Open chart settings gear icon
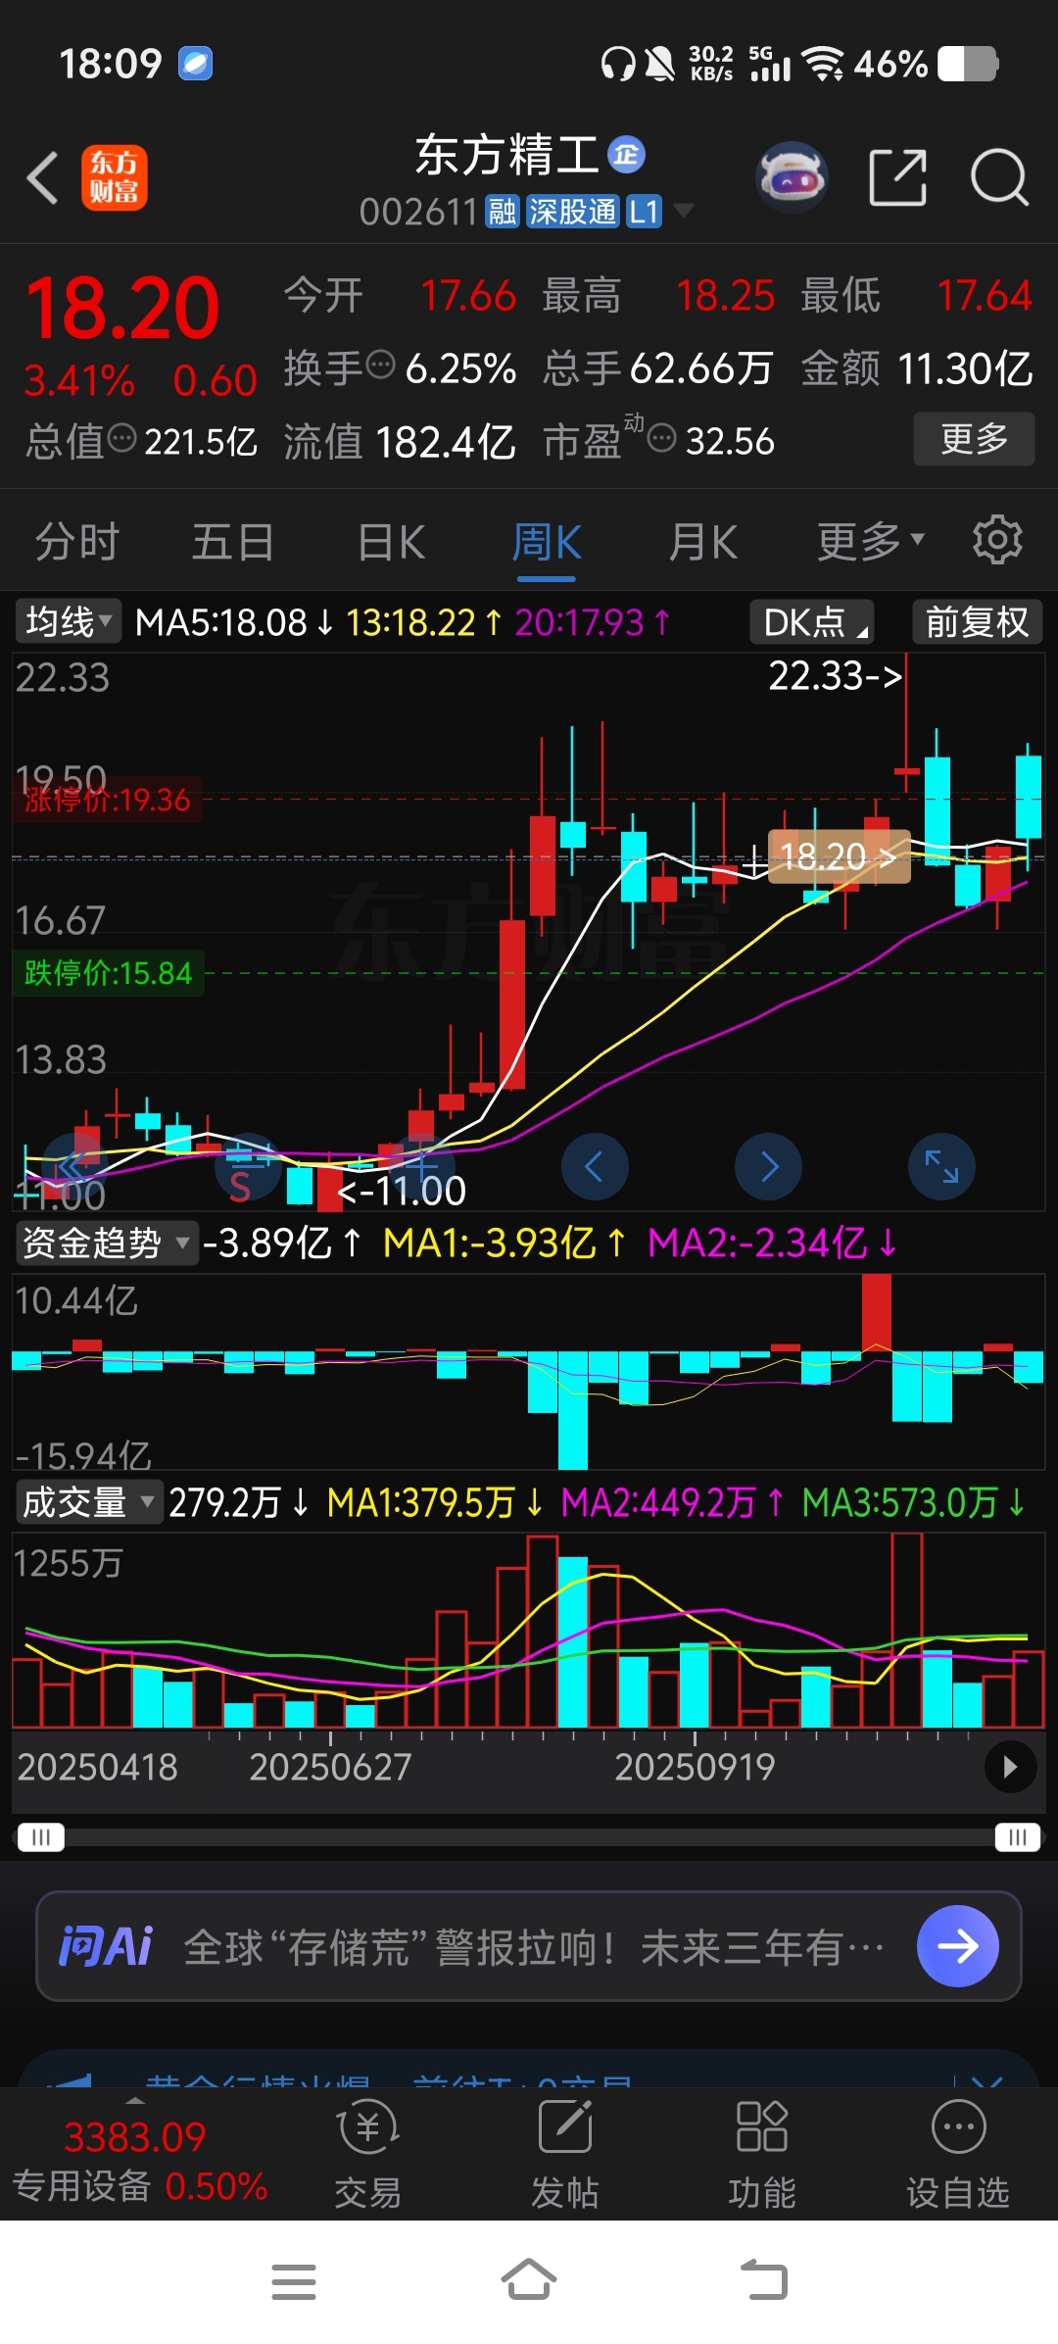Screen dimensions: 1058x2344 (x=997, y=540)
